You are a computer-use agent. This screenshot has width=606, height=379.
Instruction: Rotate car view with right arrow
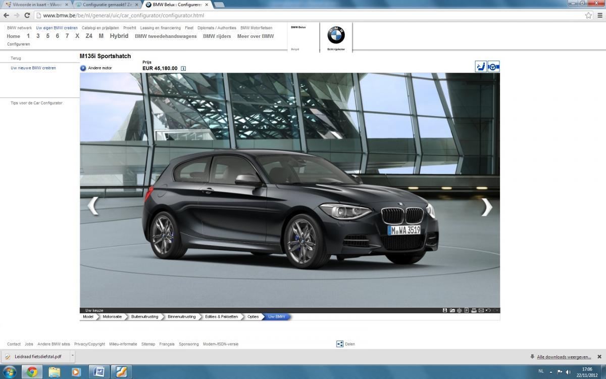486,206
